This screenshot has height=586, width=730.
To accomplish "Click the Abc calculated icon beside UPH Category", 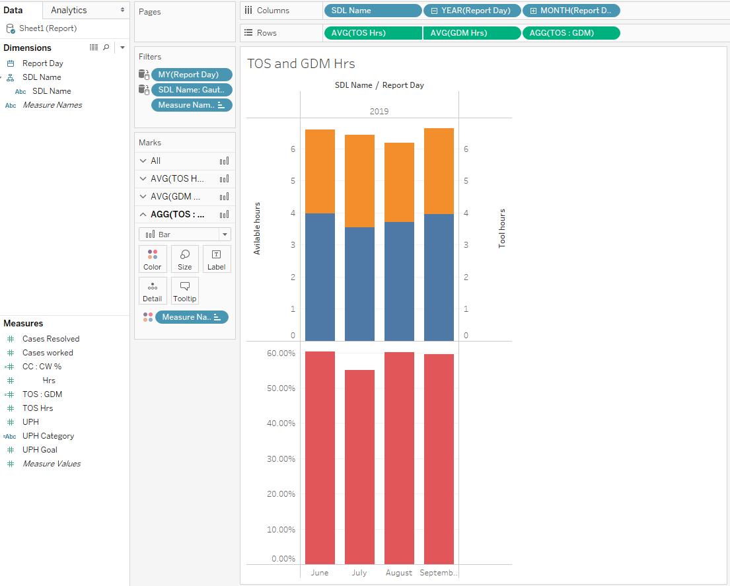I will click(9, 437).
